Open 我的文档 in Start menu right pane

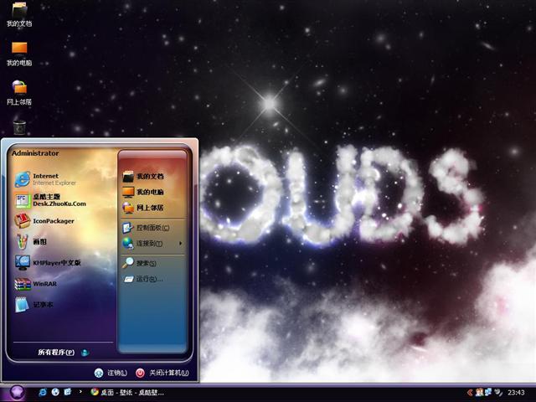[x=143, y=177]
